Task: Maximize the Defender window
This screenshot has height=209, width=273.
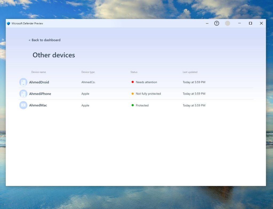Action: [250, 23]
